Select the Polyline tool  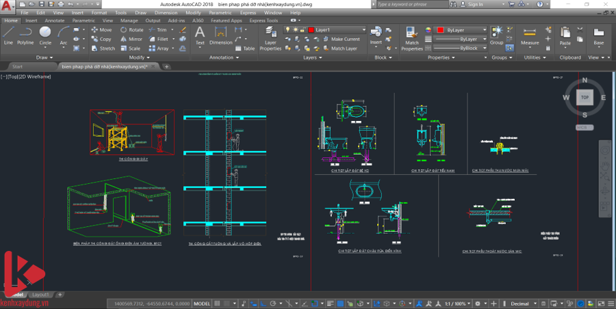pyautogui.click(x=25, y=35)
